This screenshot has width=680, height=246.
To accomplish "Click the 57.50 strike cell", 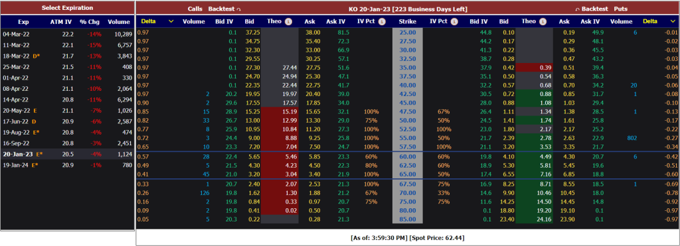I will pyautogui.click(x=408, y=147).
